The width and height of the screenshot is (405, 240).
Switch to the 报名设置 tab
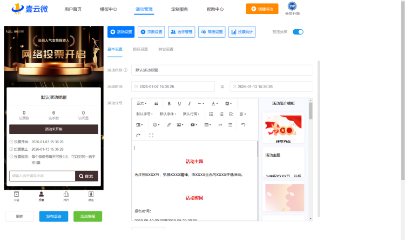140,49
